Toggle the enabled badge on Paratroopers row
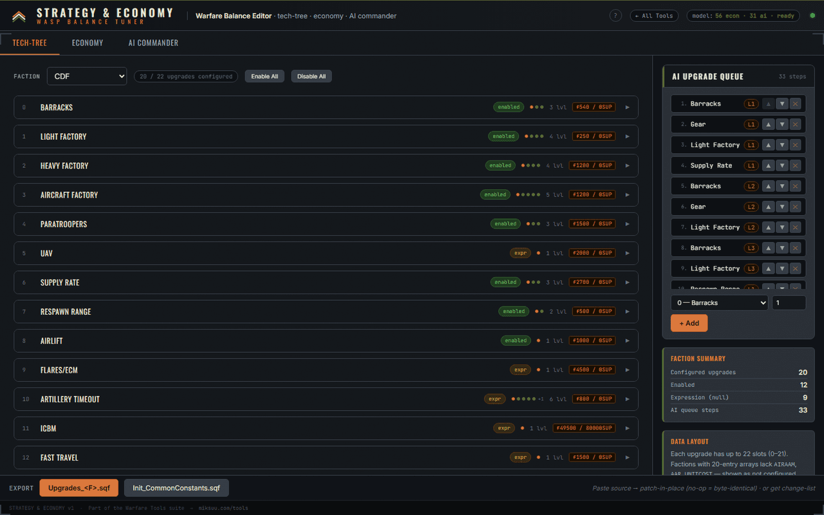Viewport: 824px width, 515px height. pyautogui.click(x=505, y=224)
